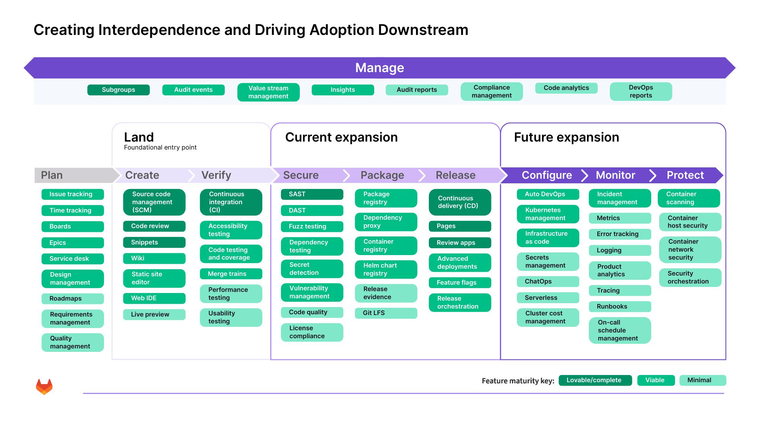Click the License compliance item
759x427 pixels.
coord(312,332)
